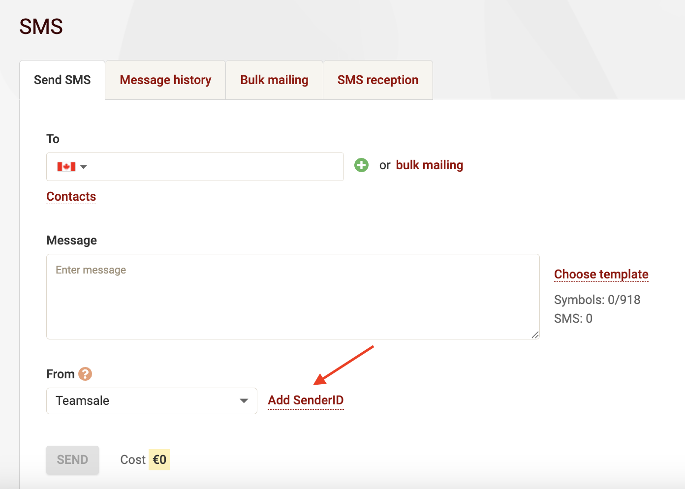Follow the bulk mailing link beside recipient
Image resolution: width=685 pixels, height=489 pixels.
[x=429, y=165]
